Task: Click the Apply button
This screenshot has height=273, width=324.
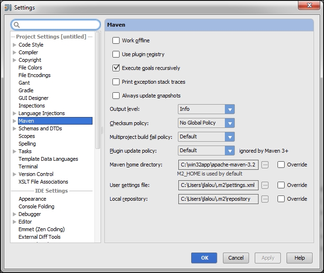Action: 268,258
